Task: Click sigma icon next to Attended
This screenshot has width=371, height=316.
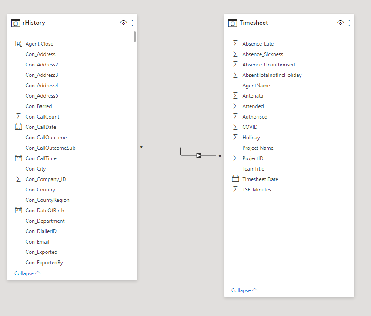Action: pyautogui.click(x=235, y=106)
